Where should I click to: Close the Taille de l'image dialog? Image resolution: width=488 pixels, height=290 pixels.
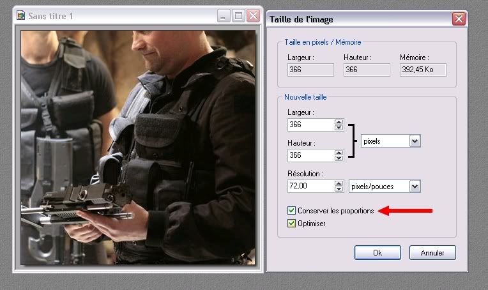(x=459, y=19)
